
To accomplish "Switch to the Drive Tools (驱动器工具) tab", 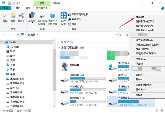I will click(42, 8).
